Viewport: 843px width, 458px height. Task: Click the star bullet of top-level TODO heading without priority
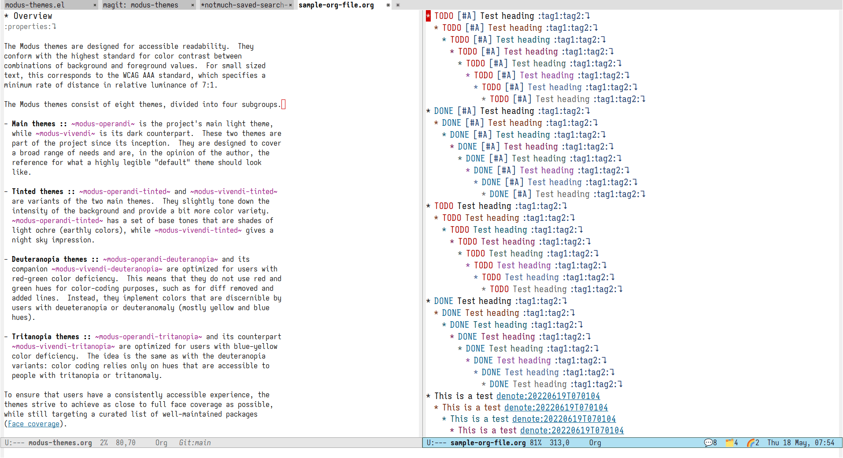428,206
